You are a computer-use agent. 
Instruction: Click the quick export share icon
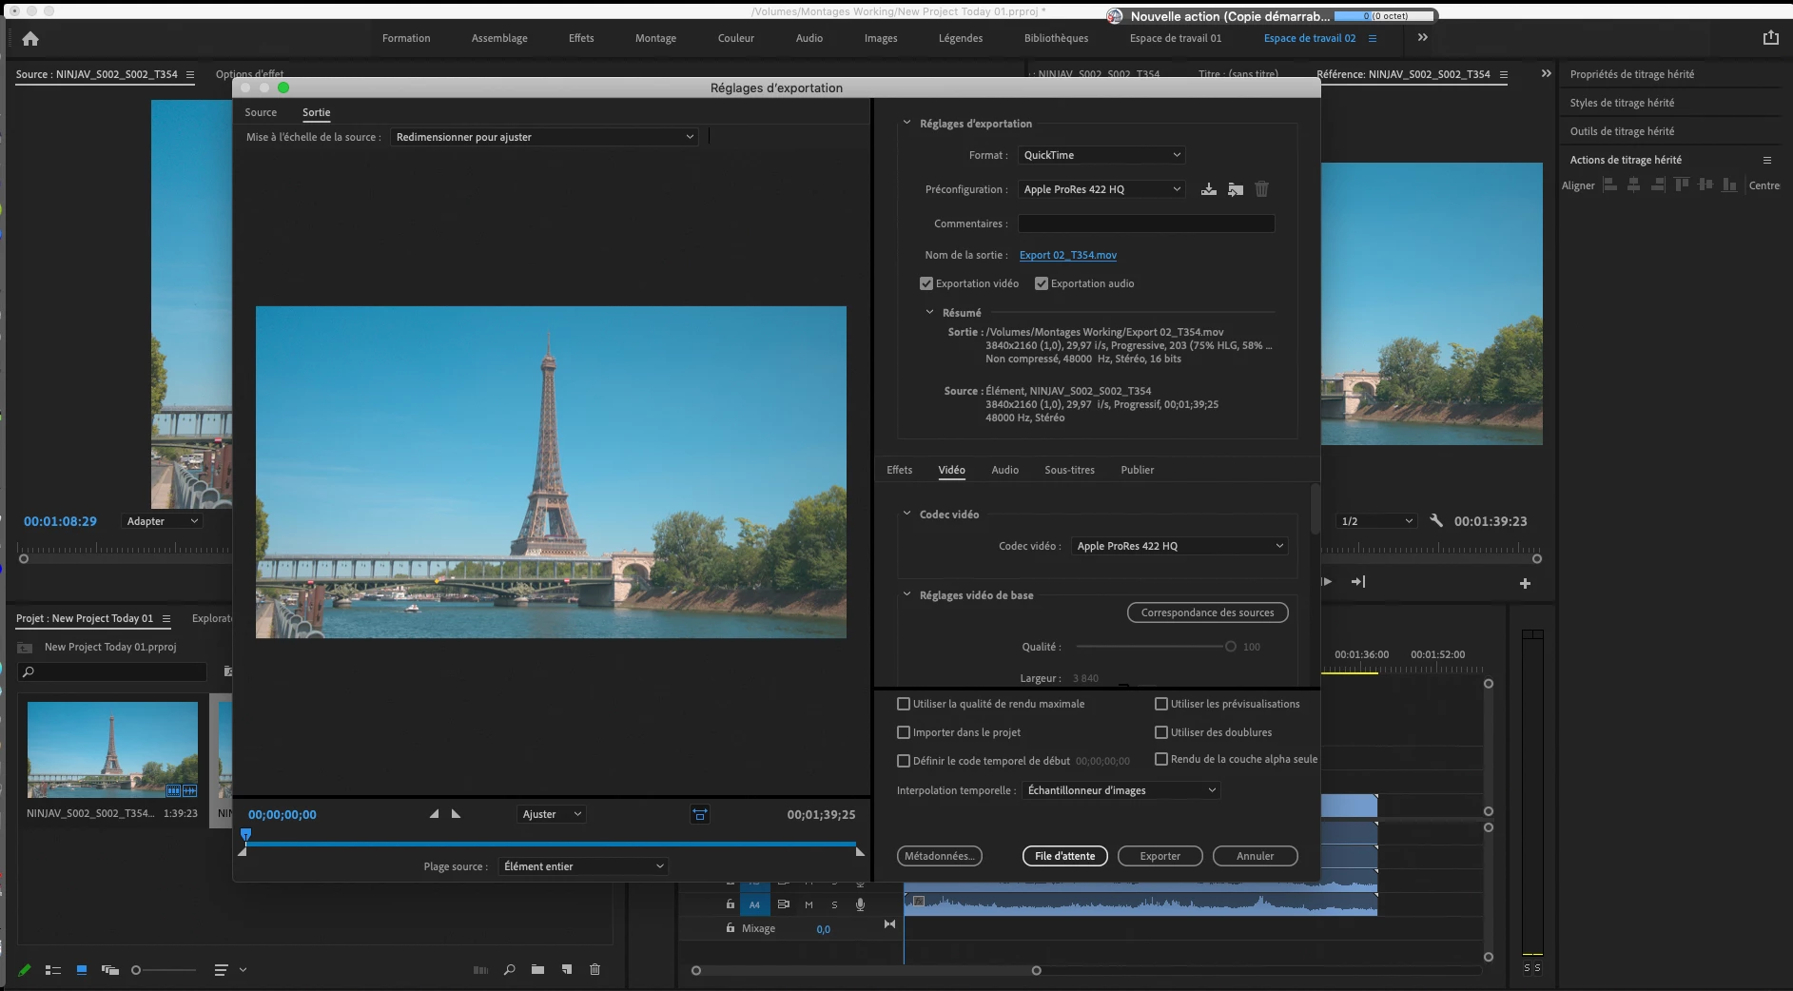point(1770,38)
